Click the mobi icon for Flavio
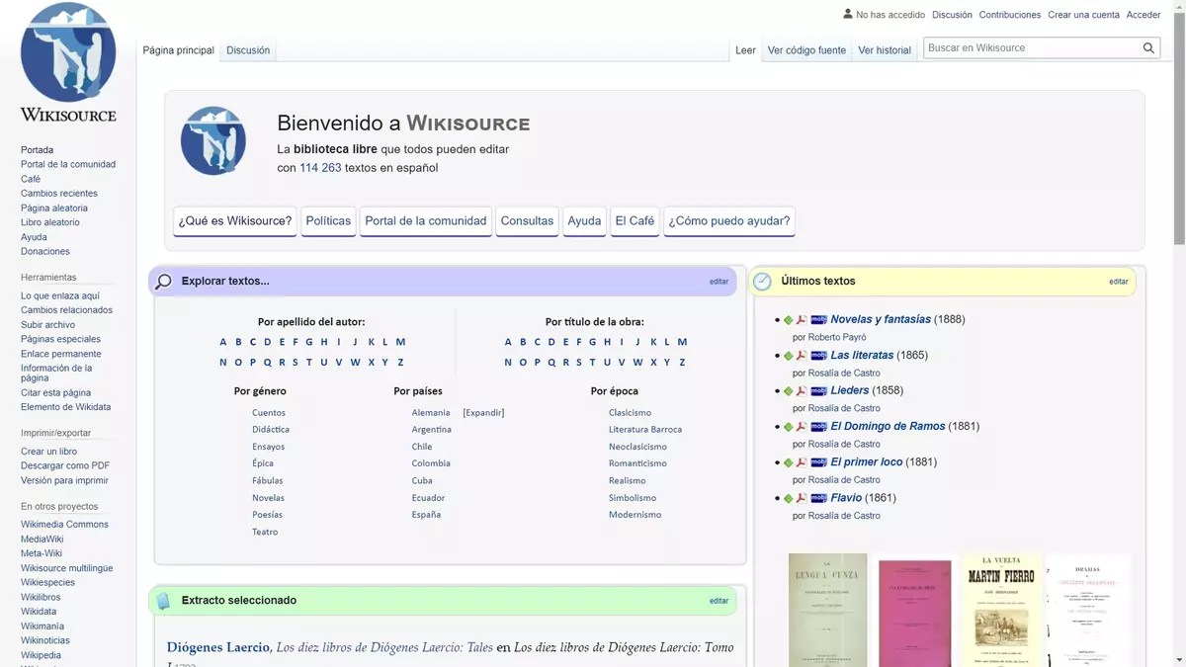Viewport: 1186px width, 667px height. point(818,498)
